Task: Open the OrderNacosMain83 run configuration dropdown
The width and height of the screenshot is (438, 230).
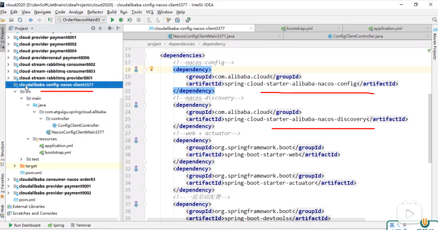Action: (81, 20)
